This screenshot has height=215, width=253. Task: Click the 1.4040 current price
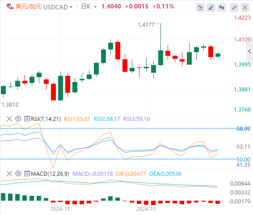(x=111, y=6)
